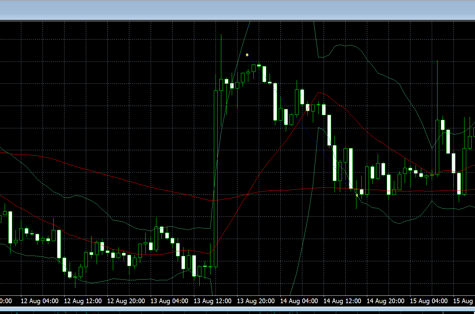
Task: Click the '14 Aug 12:00' time label
Action: (x=342, y=301)
